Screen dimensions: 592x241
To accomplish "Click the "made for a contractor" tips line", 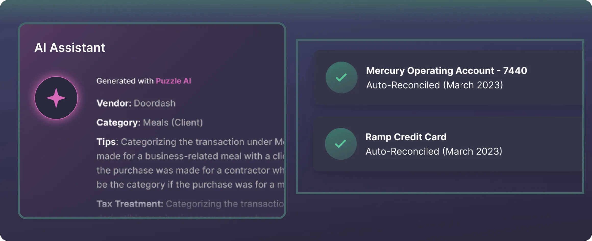I will (x=190, y=170).
